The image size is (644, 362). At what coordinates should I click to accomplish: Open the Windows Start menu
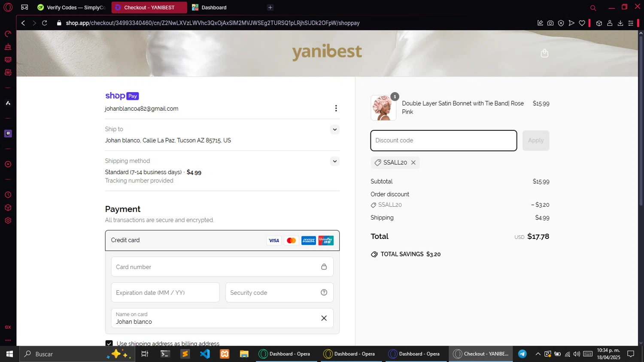[9, 354]
